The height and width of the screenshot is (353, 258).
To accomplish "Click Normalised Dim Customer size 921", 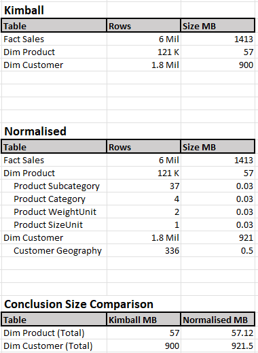I will (218, 237).
